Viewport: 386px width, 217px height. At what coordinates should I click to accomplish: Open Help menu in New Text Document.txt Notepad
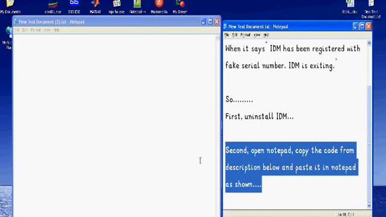(x=266, y=35)
